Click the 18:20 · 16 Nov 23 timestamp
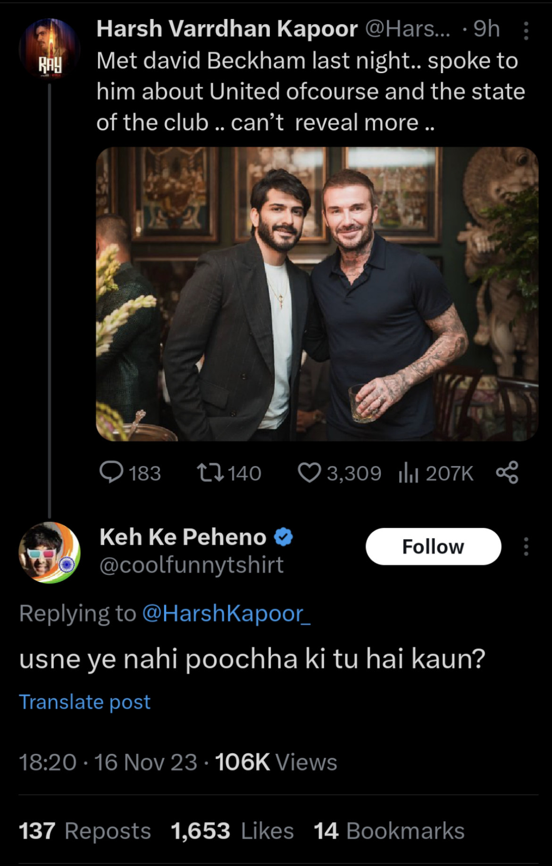The image size is (552, 866). 108,762
